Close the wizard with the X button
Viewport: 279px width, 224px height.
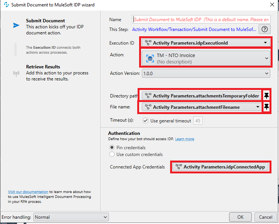272,5
